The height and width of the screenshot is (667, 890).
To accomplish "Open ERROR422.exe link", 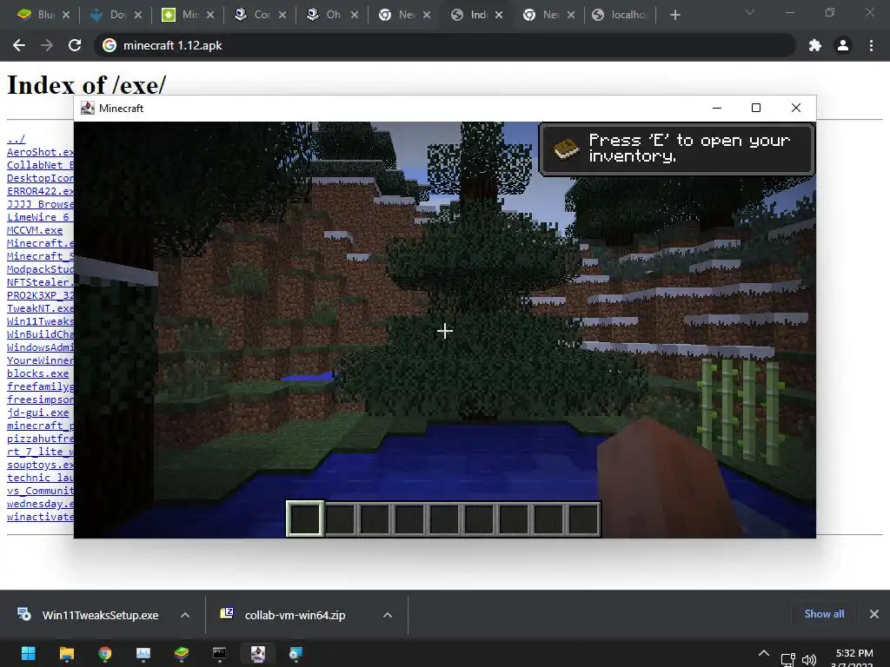I will [40, 191].
